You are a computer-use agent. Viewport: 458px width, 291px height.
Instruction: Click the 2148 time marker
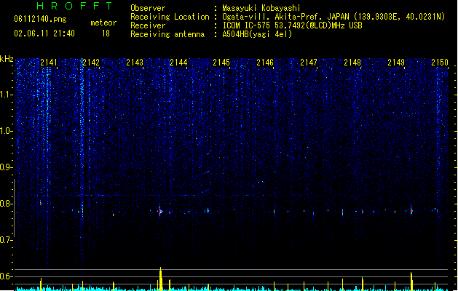click(352, 63)
